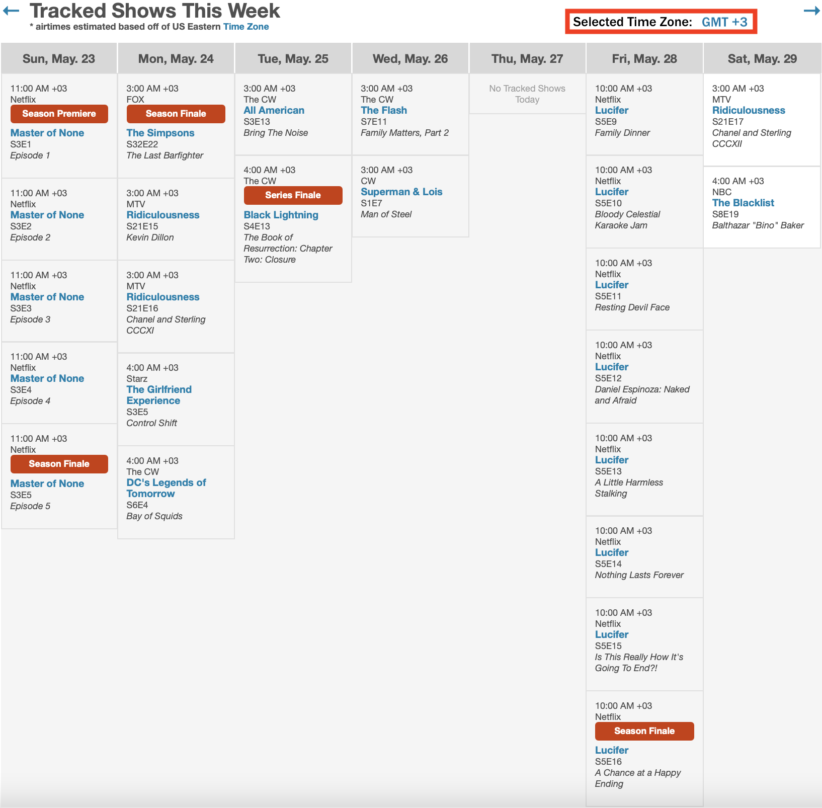
Task: Open Master of None S3E3 link
Action: pos(47,297)
